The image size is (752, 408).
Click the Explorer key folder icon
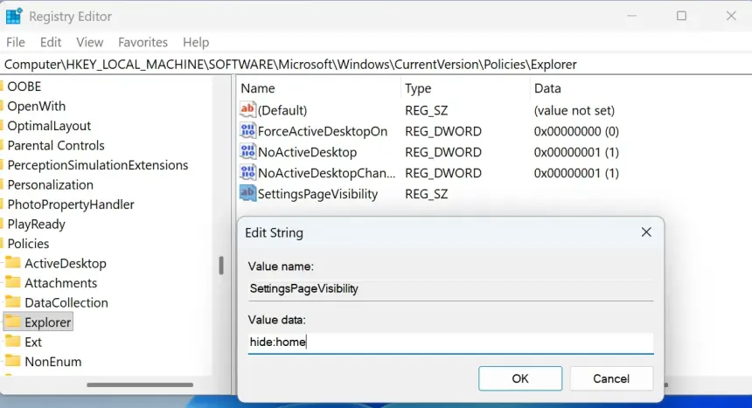pyautogui.click(x=13, y=322)
